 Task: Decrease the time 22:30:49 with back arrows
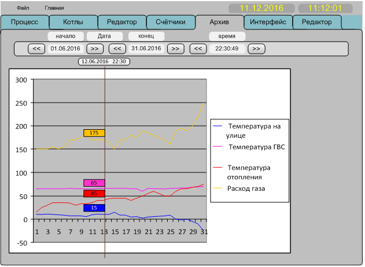[x=197, y=48]
